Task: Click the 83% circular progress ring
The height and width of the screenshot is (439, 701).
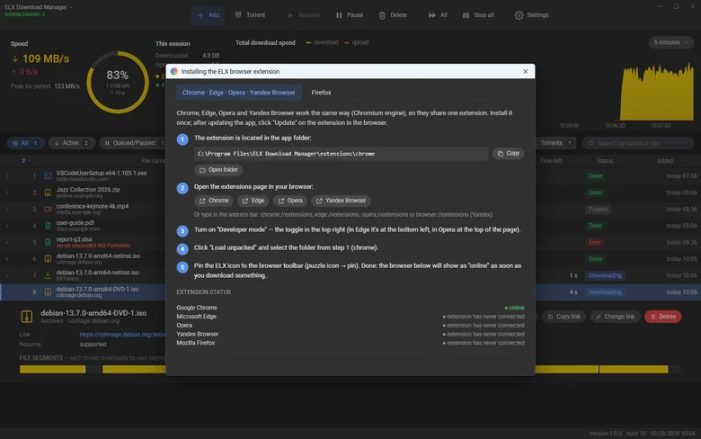Action: tap(118, 83)
